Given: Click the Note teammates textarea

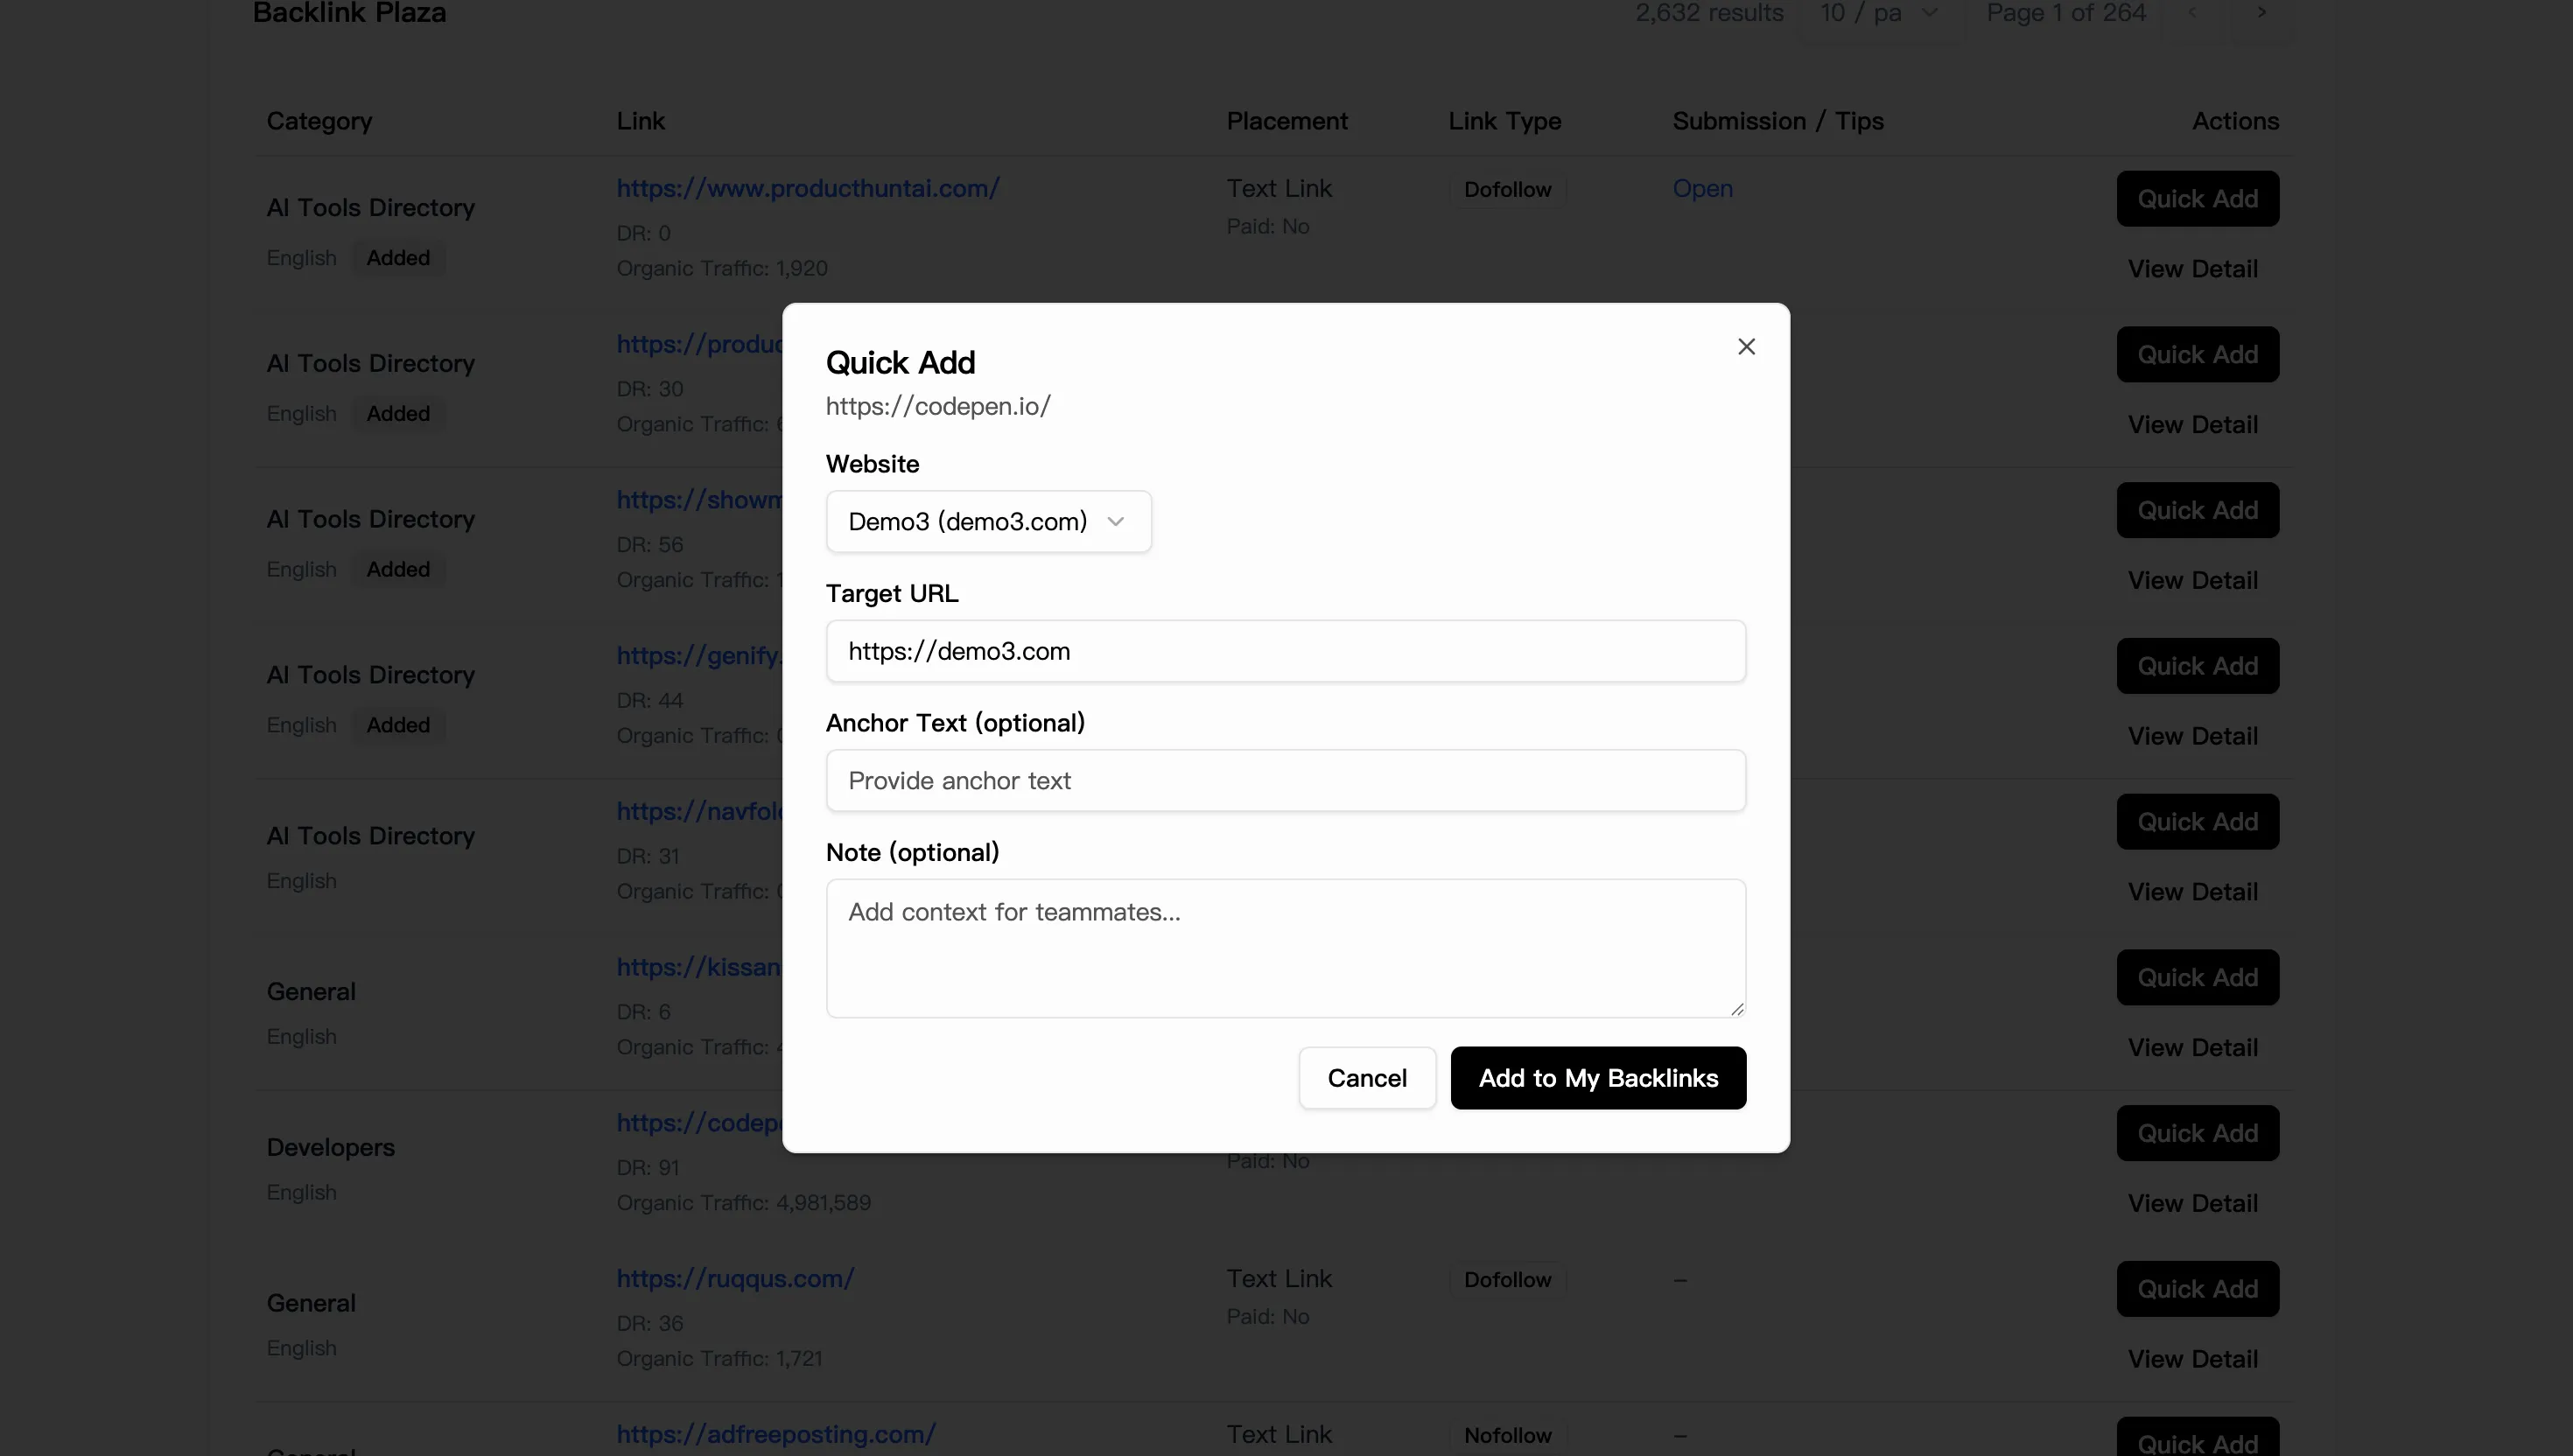Looking at the screenshot, I should pos(1285,945).
